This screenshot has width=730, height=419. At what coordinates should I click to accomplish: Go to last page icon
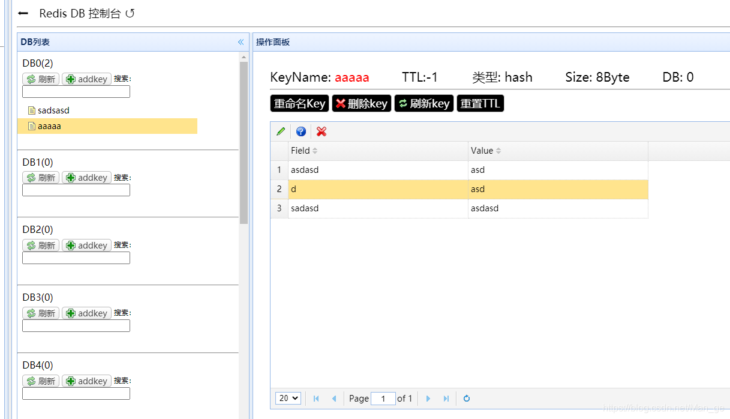pos(446,399)
